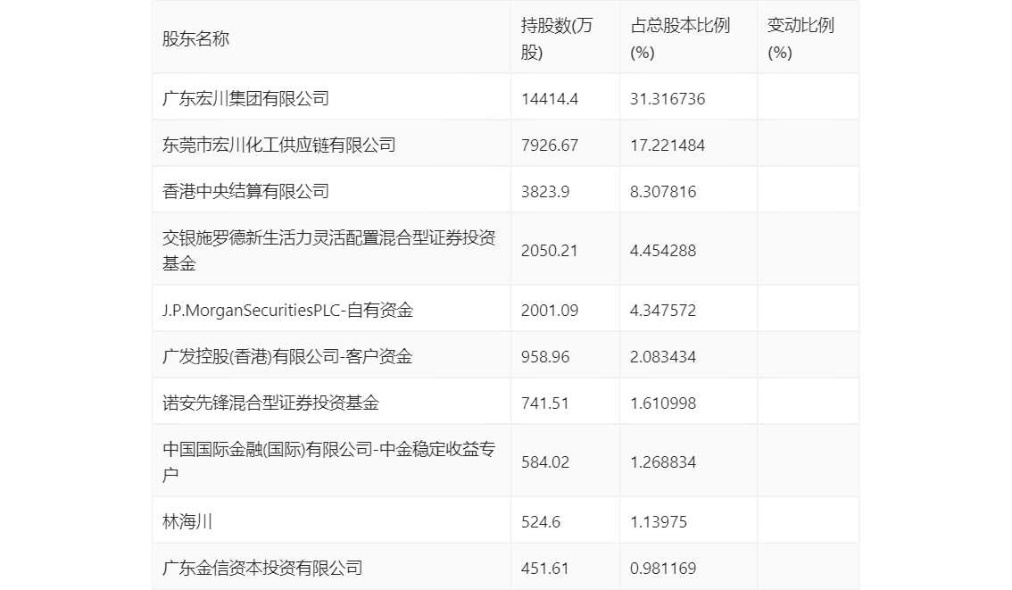Select shareholder 广东宏川集团有限公司
The height and width of the screenshot is (590, 1012).
(246, 98)
